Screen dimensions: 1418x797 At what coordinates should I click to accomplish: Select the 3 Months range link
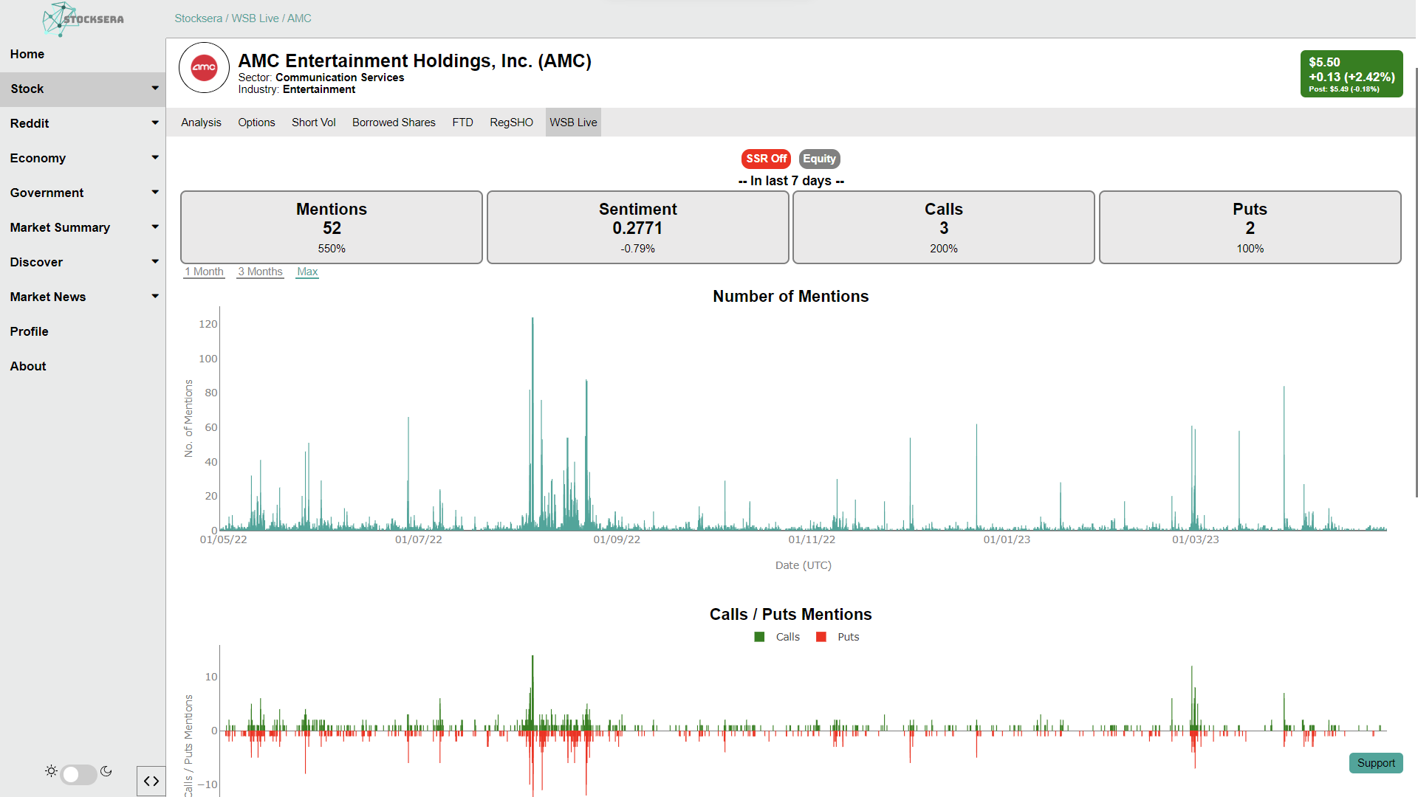coord(260,272)
